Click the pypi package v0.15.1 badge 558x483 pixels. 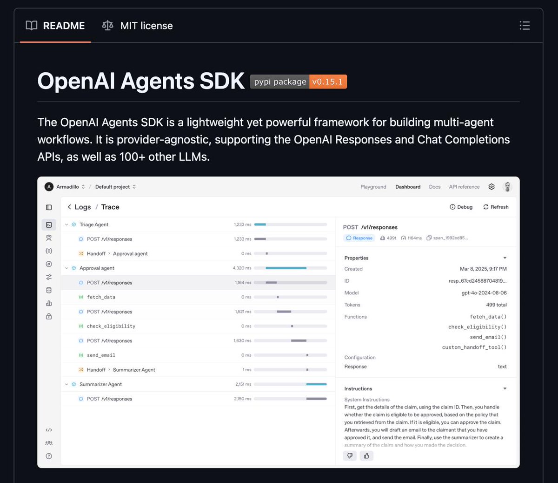(x=298, y=82)
